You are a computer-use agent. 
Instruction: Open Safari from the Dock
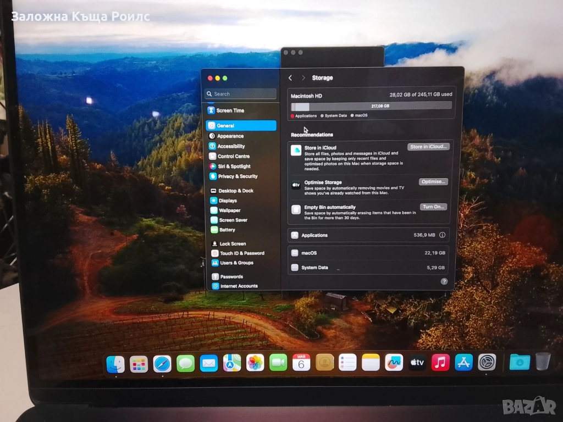click(x=162, y=363)
